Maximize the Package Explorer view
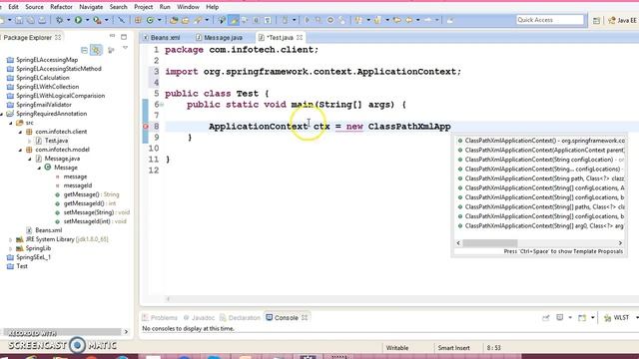Viewport: 639px width, 359px height. [124, 37]
